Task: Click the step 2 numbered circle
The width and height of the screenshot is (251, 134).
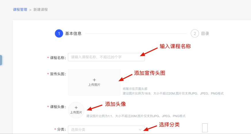Action: tap(195, 34)
